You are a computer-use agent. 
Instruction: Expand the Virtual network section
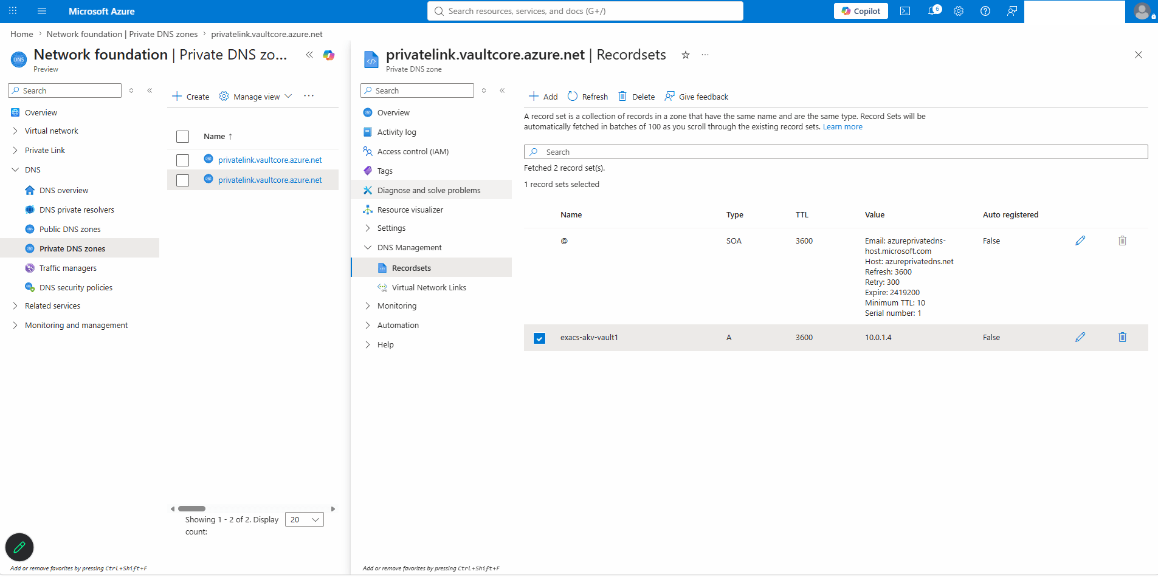click(15, 131)
